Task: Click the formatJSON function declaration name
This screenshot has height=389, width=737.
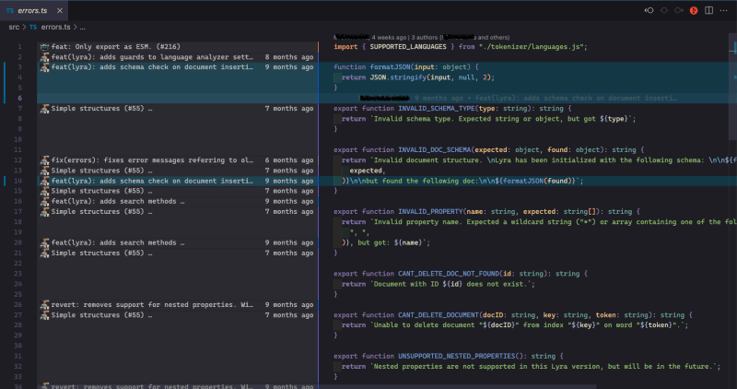Action: click(x=390, y=67)
